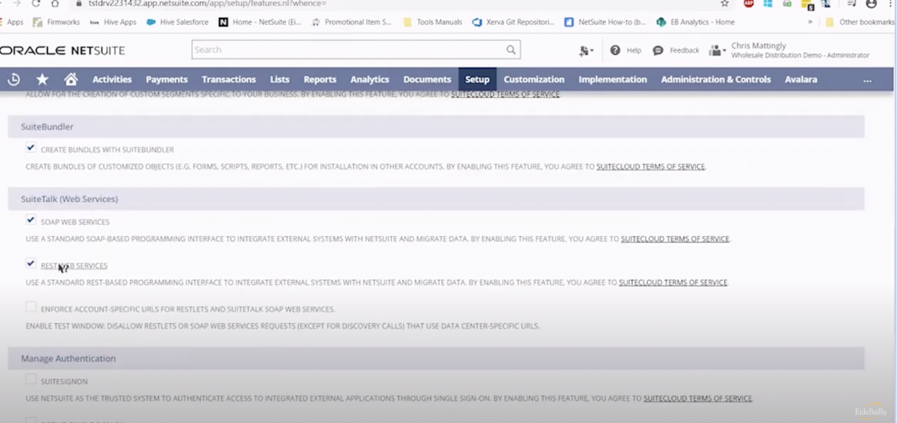Click the SuiteTalk (Web Services) section header
897x423 pixels.
point(436,199)
